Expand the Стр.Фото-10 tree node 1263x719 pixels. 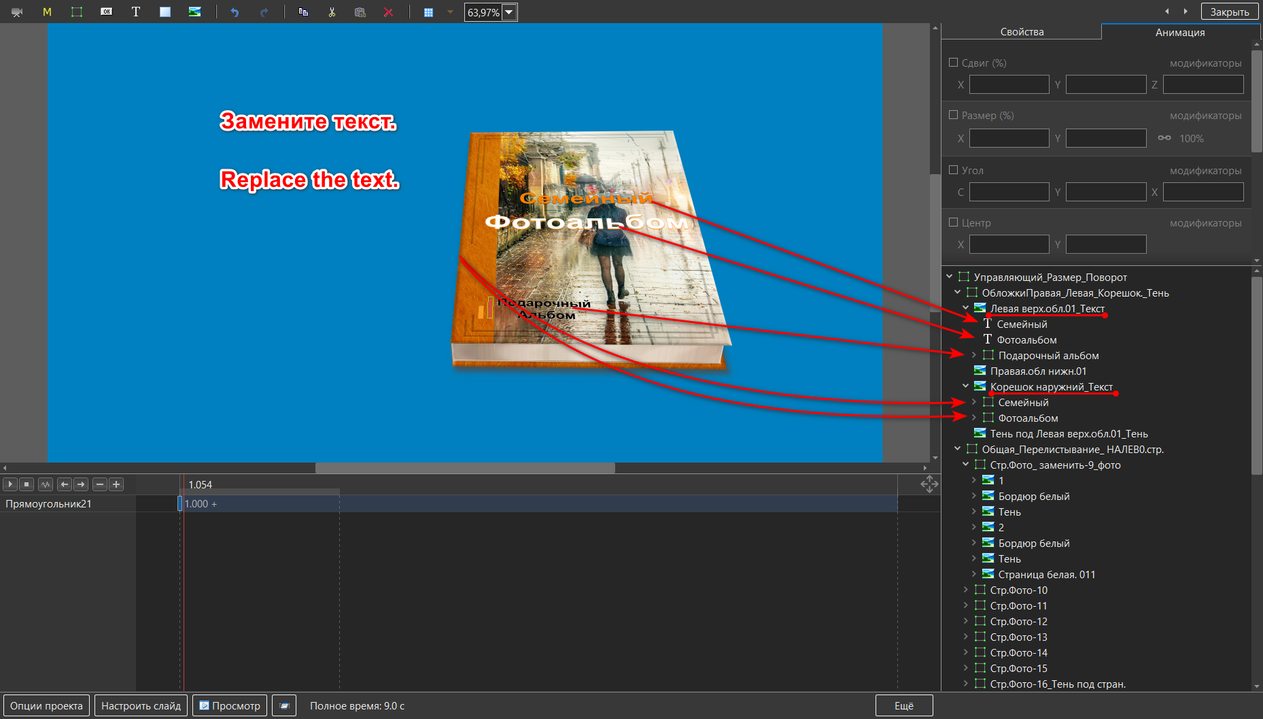(x=966, y=590)
